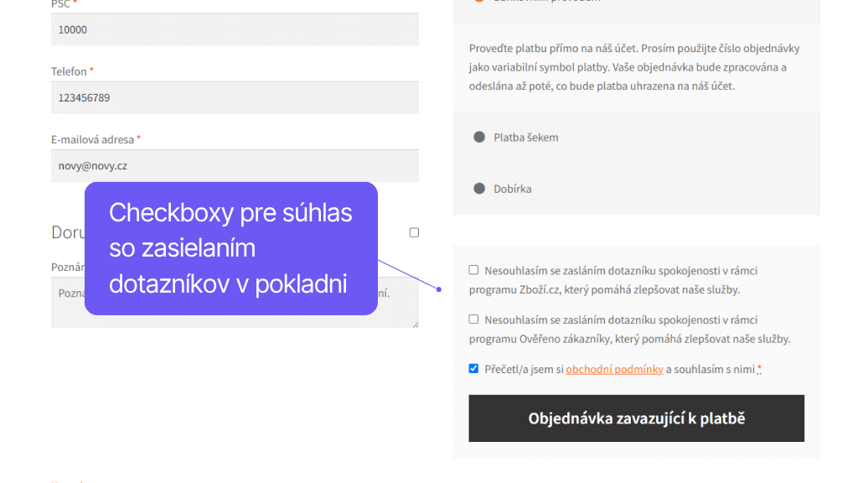This screenshot has width=858, height=483.
Task: Click the Telefon field with 123456789
Action: pos(235,97)
